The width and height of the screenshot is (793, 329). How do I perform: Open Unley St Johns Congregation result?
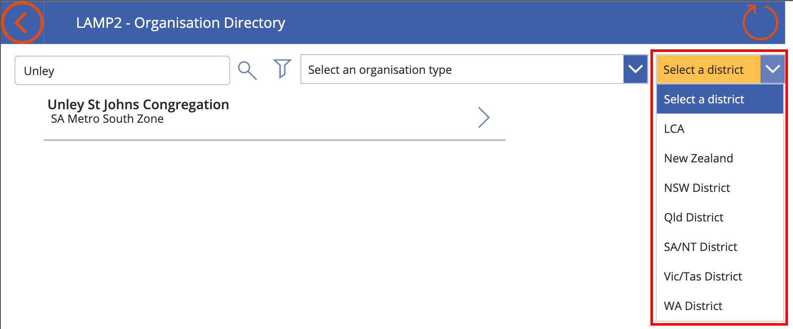tap(275, 116)
